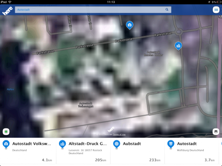Open the map layers button

tap(216, 131)
